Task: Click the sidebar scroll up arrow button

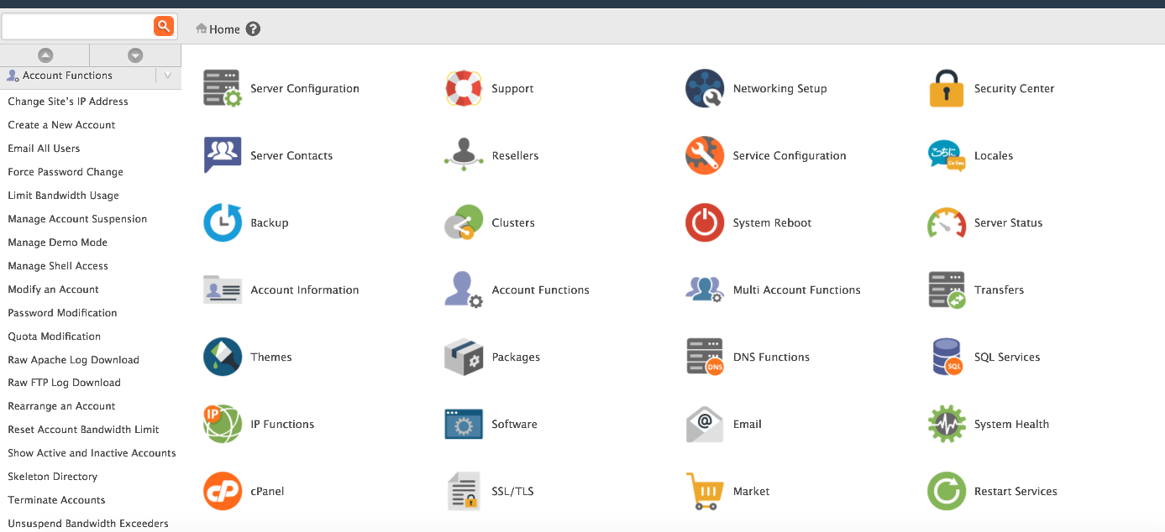Action: click(45, 55)
